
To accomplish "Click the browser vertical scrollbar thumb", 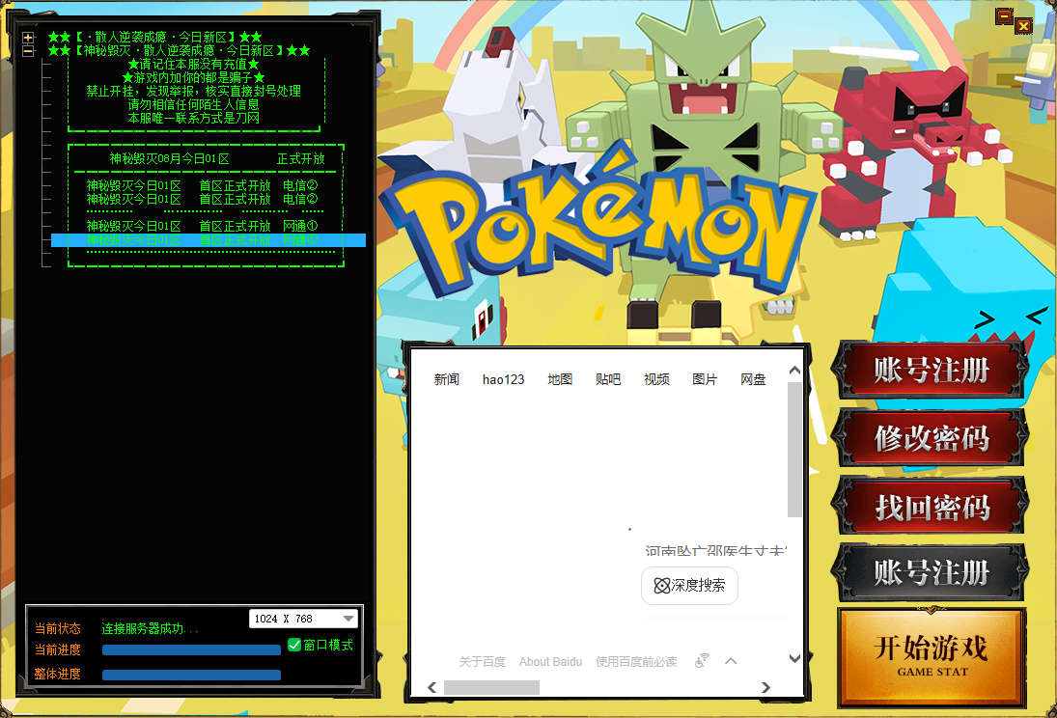I will [794, 450].
